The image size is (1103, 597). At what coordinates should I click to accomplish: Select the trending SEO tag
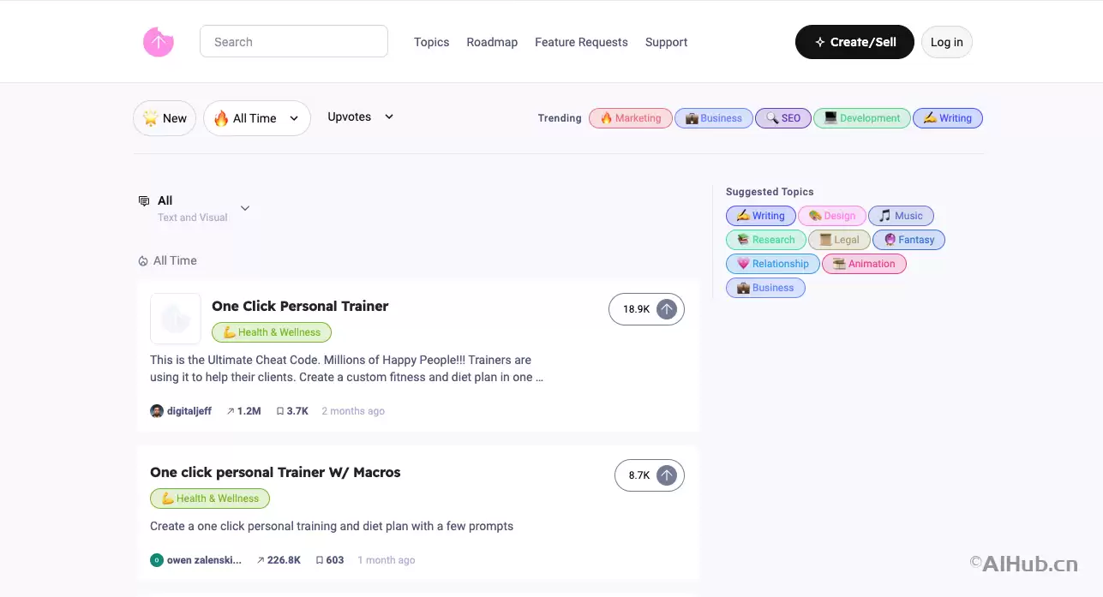pos(783,118)
